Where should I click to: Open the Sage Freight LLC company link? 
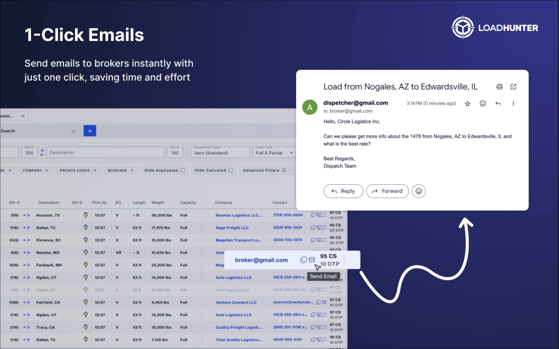(x=232, y=228)
